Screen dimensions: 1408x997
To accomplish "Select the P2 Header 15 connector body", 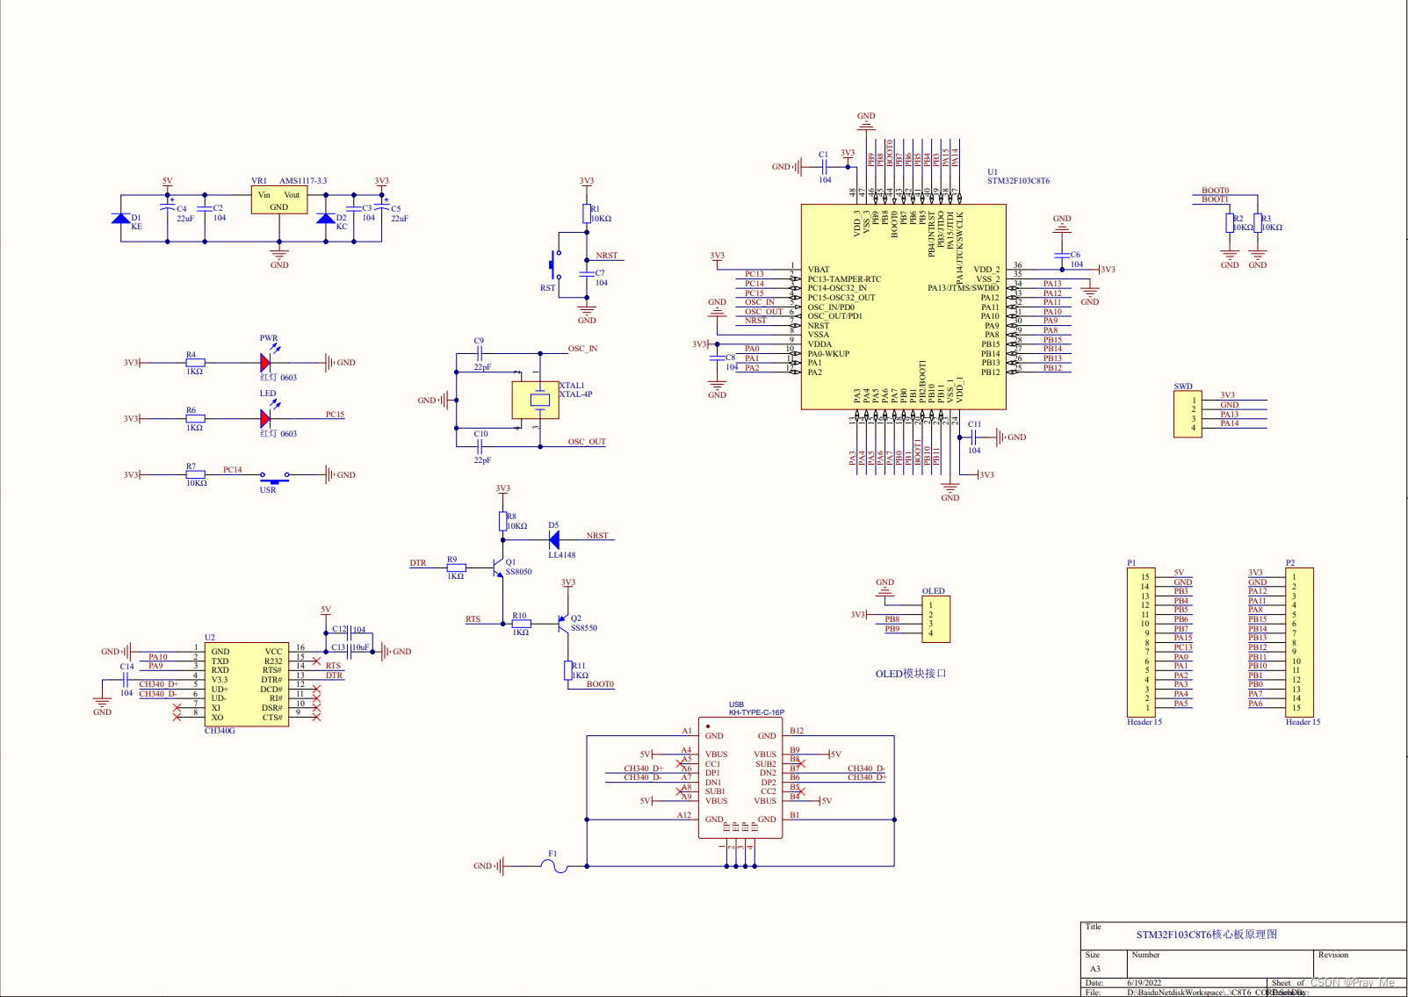I will [1299, 642].
